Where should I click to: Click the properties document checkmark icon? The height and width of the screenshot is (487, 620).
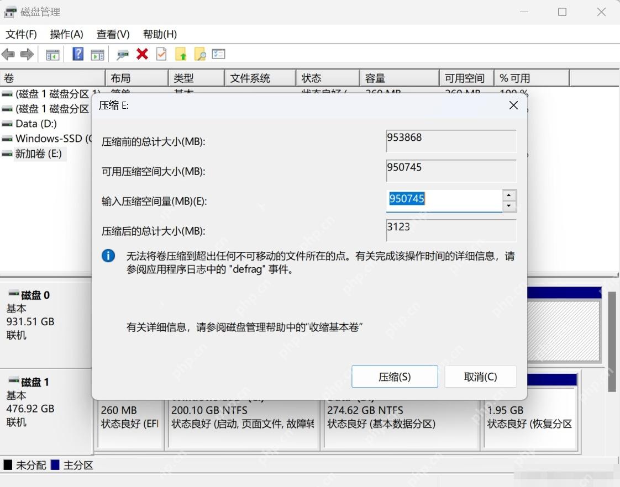161,54
